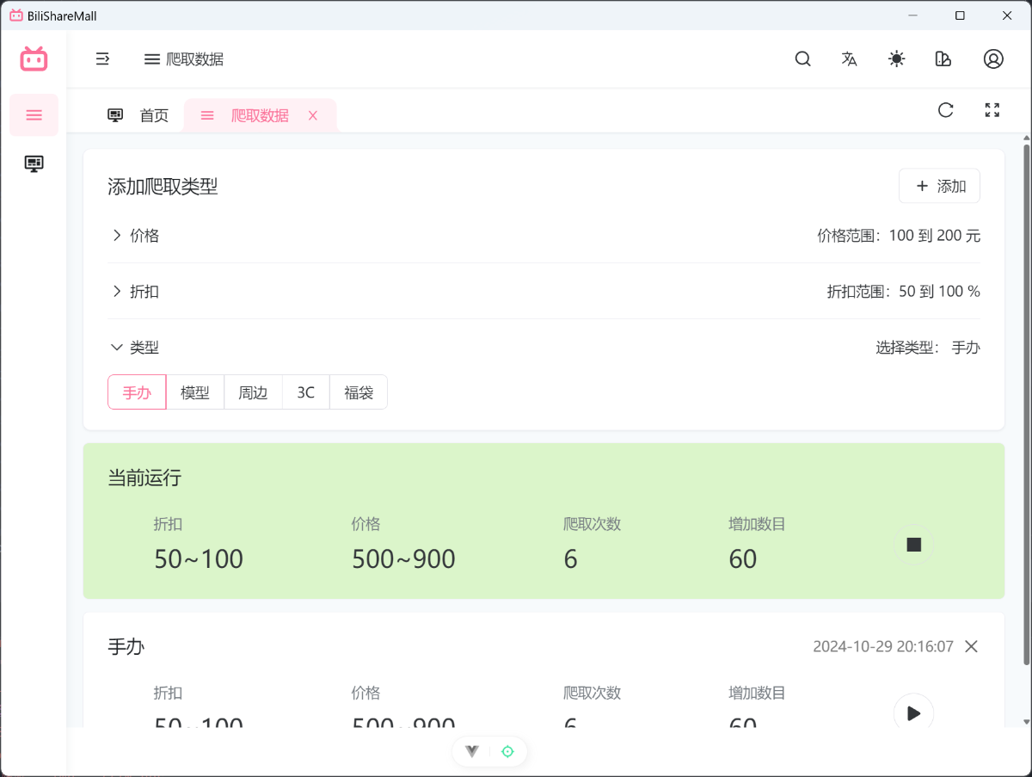Click the refresh page icon
Viewport: 1032px width, 777px height.
point(945,110)
